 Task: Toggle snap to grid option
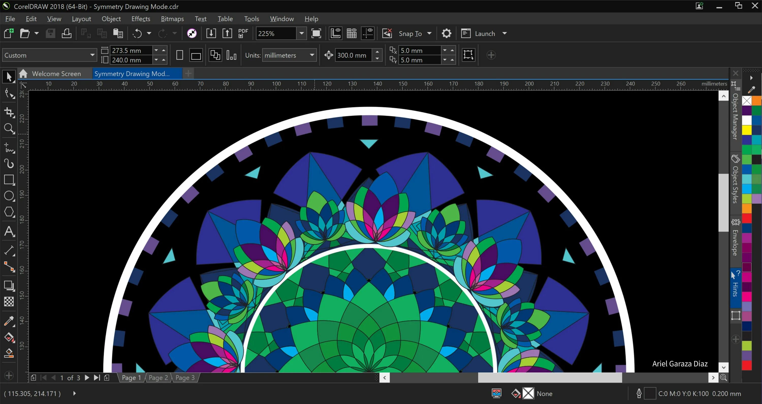pyautogui.click(x=428, y=33)
